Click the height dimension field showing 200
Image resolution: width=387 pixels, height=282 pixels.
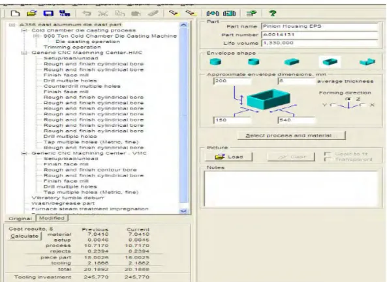coord(232,81)
